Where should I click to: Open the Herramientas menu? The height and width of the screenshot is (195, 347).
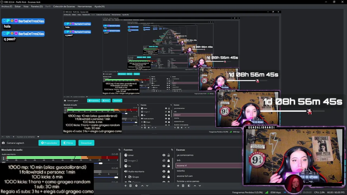(x=85, y=6)
